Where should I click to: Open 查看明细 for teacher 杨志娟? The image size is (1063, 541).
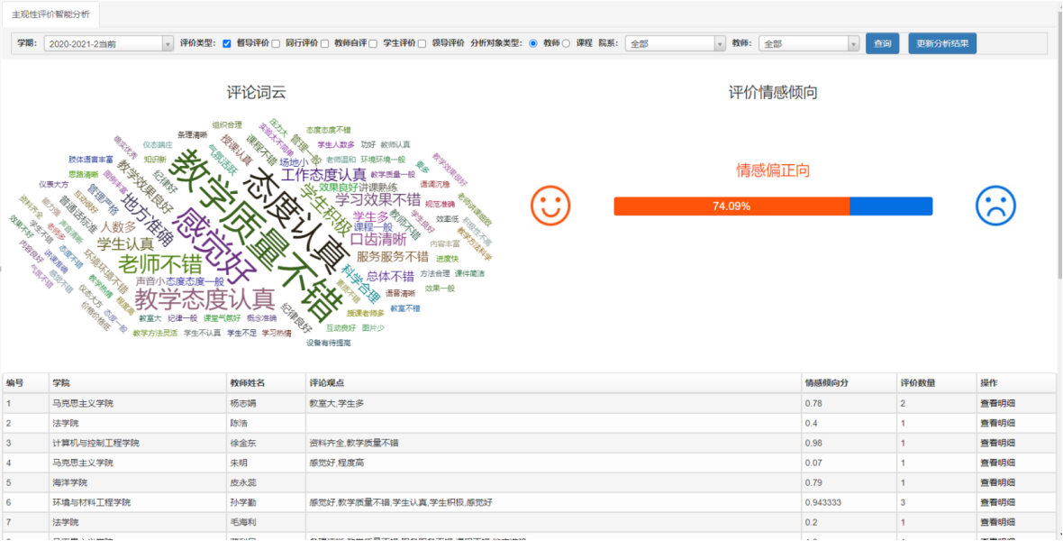pos(997,403)
